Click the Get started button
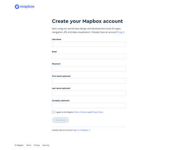This screenshot has height=150, width=178. pyautogui.click(x=61, y=120)
